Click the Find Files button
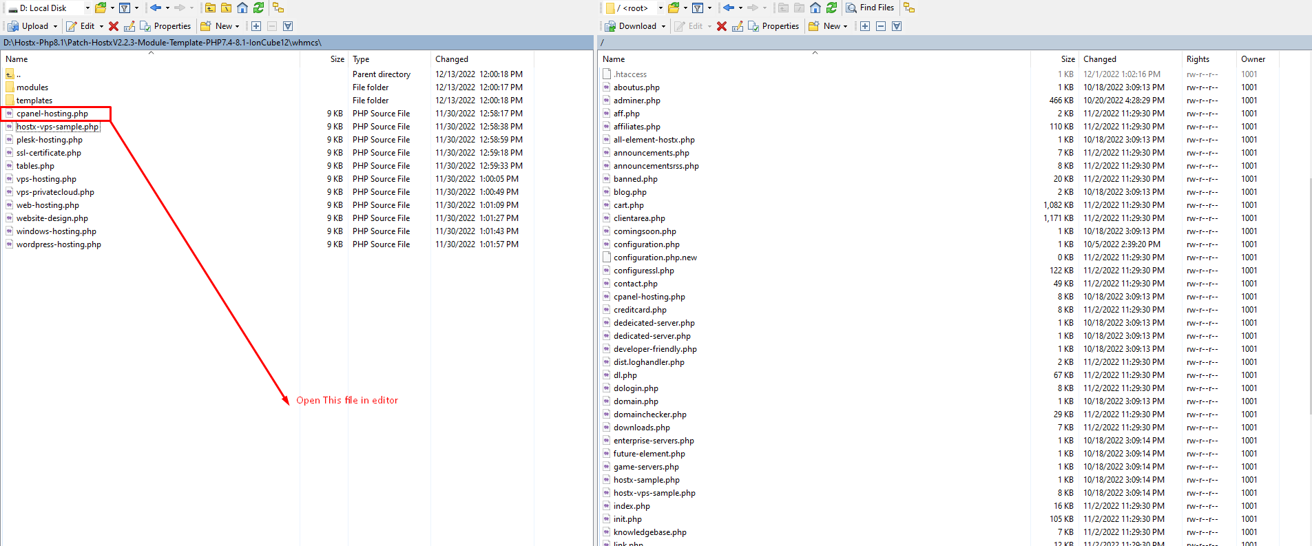The width and height of the screenshot is (1312, 546). click(x=870, y=8)
